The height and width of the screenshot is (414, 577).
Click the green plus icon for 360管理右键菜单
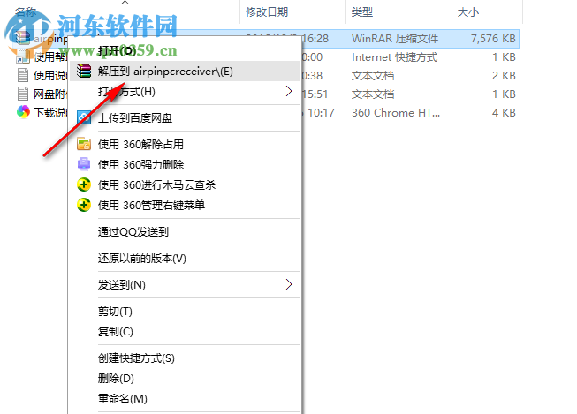84,205
